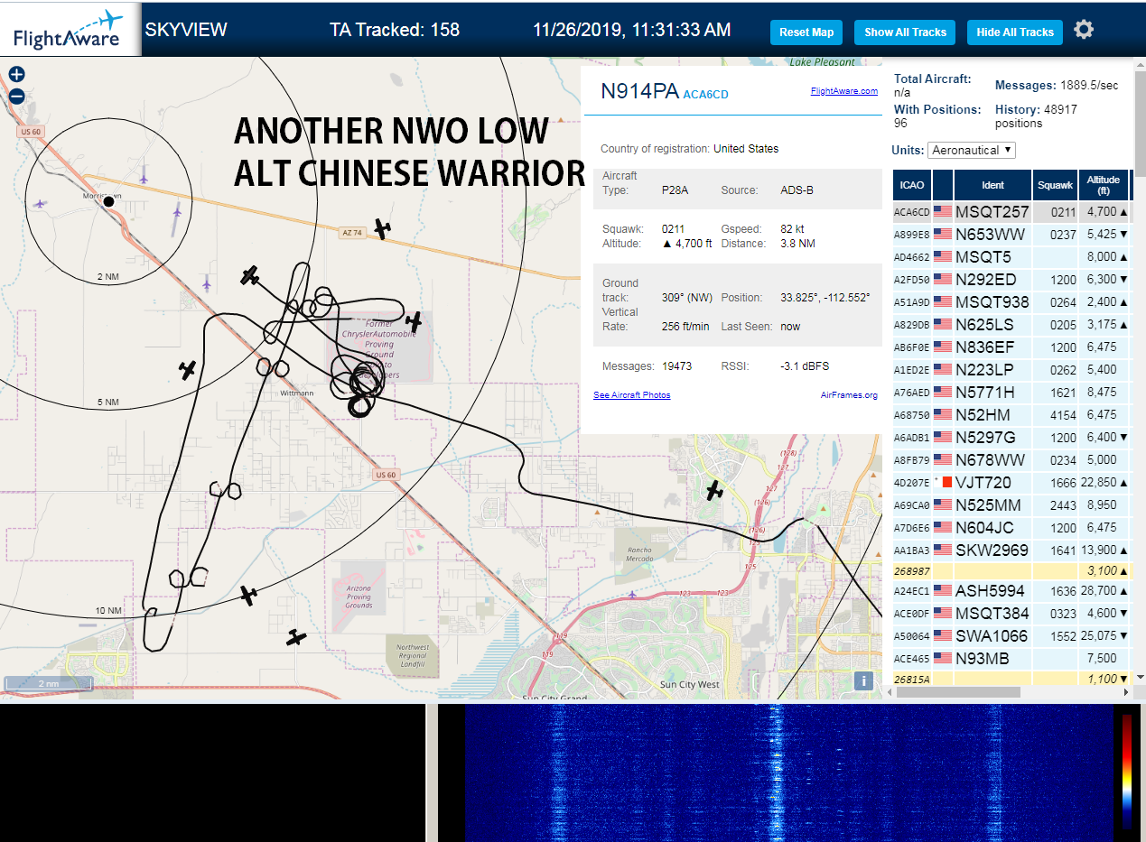Select the 26815A ICAO row
Viewport: 1146px width, 842px height.
click(1011, 679)
